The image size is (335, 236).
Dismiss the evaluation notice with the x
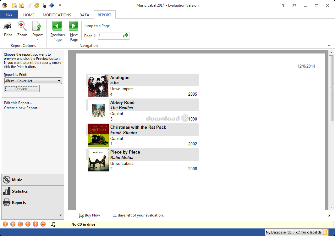click(329, 216)
